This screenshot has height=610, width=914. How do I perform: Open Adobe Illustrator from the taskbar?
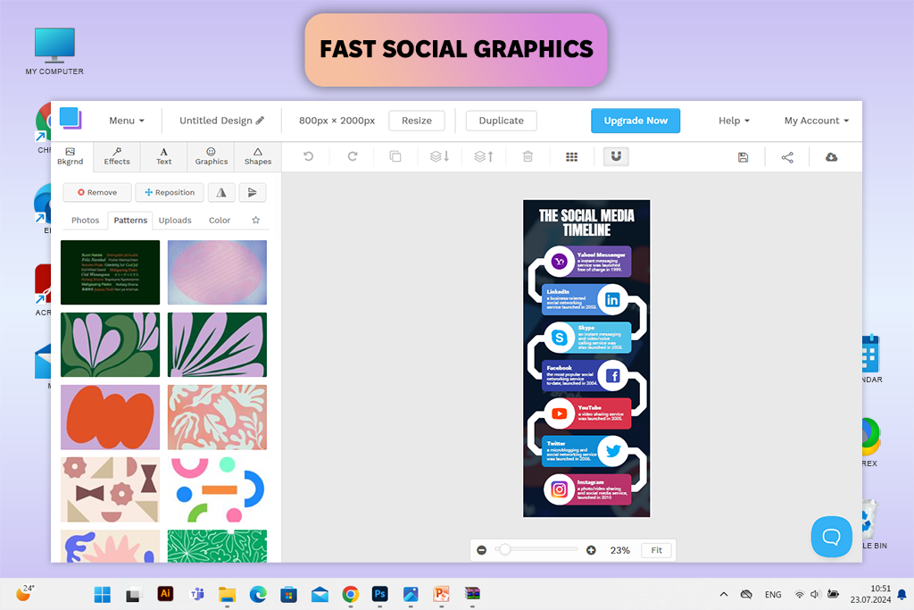[x=165, y=594]
